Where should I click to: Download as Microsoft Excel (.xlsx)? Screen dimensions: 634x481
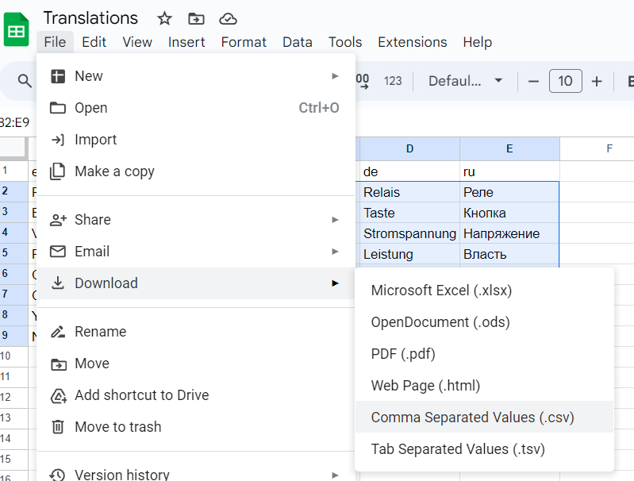[484, 291]
